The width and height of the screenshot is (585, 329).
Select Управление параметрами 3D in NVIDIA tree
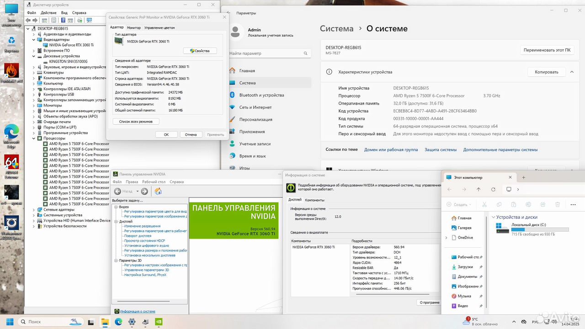click(x=147, y=270)
